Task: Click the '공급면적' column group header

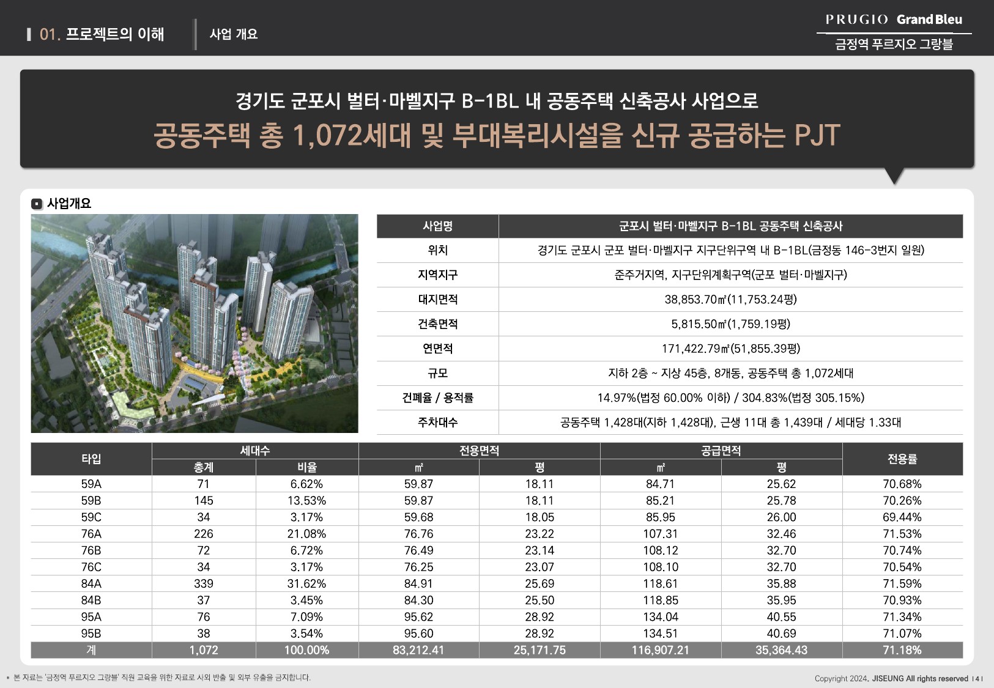Action: [721, 451]
